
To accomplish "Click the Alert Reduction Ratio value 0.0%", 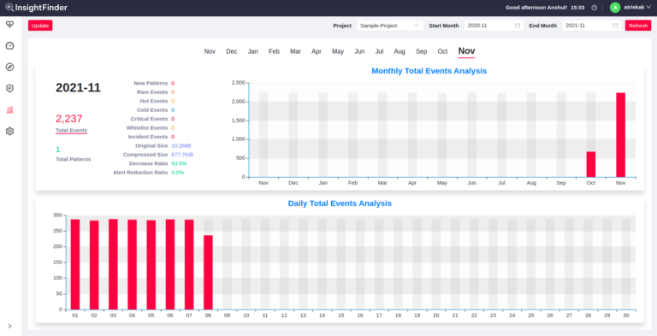I will 178,173.
